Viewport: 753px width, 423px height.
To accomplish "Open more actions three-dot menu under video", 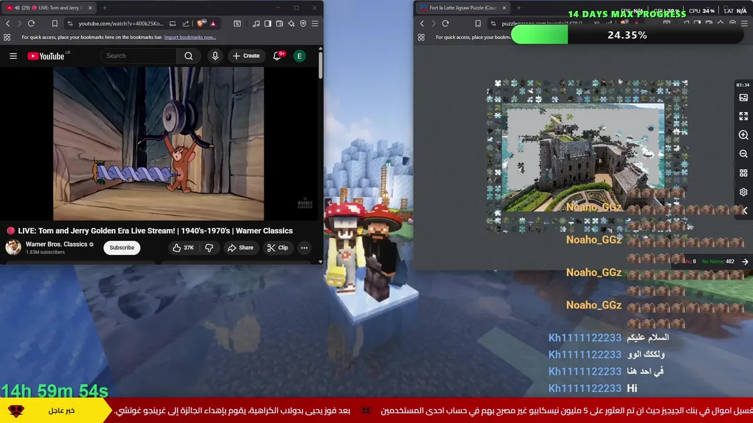I will tap(304, 247).
